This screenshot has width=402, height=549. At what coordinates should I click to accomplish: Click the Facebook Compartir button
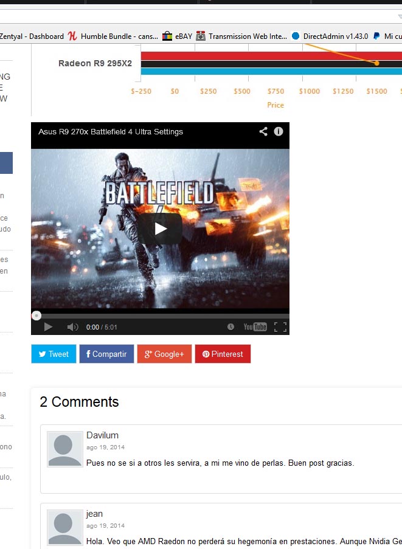coord(107,354)
